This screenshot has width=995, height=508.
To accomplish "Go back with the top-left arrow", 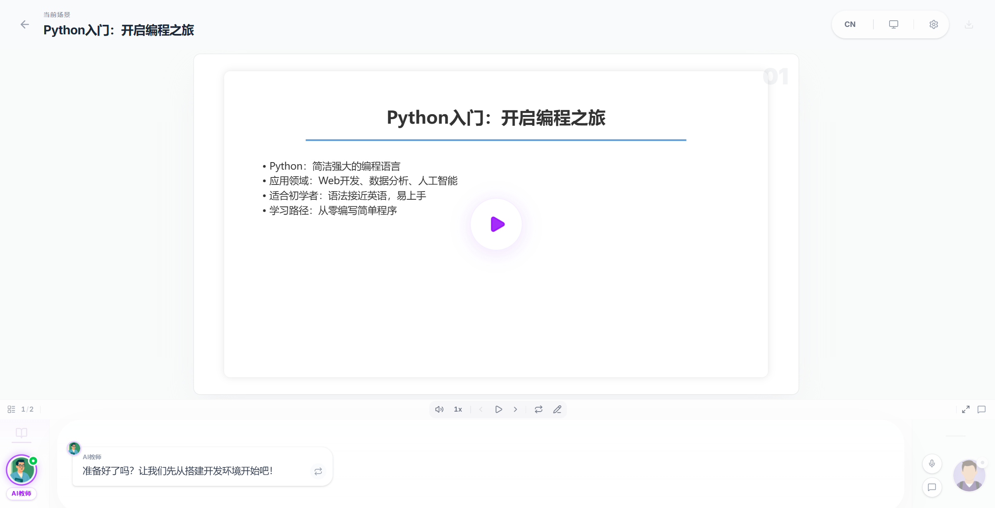I will click(x=25, y=24).
